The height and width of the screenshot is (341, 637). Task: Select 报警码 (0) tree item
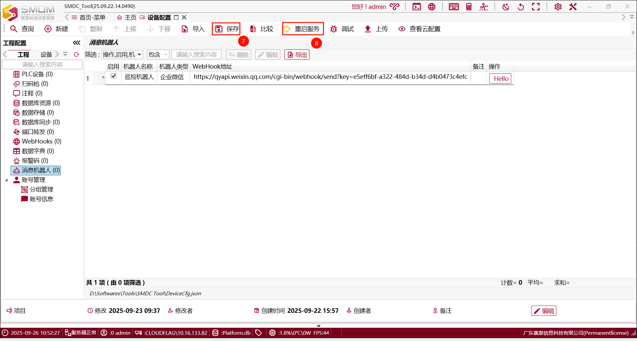pyautogui.click(x=31, y=161)
